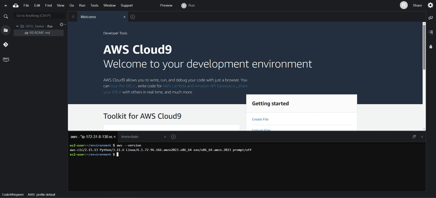Click the Getting started heading
This screenshot has width=436, height=198.
[x=270, y=103]
